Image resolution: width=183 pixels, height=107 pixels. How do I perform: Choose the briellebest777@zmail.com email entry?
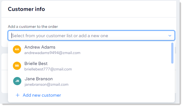click(48, 69)
